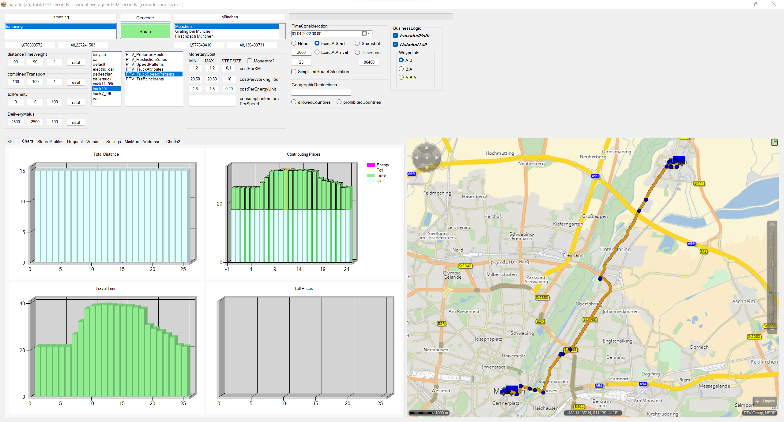Choose 'Grafing bei München' from destination list
The height and width of the screenshot is (422, 784).
click(x=194, y=31)
